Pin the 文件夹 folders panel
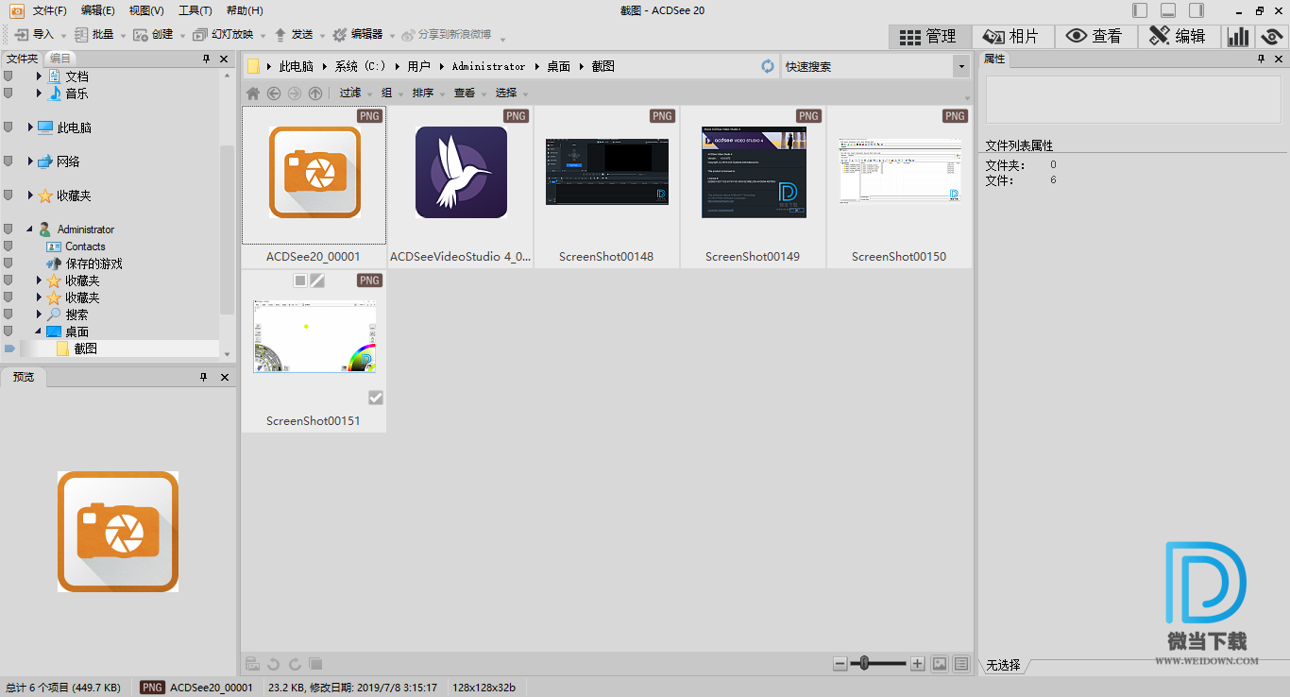Image resolution: width=1290 pixels, height=697 pixels. [205, 59]
